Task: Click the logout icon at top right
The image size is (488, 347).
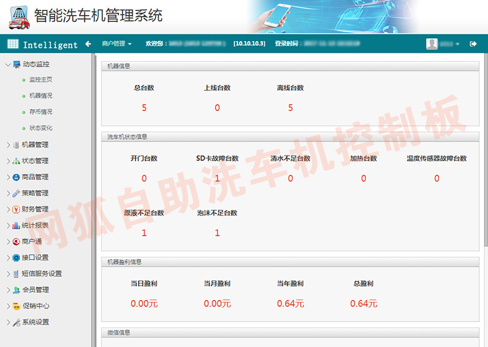Action: point(473,44)
